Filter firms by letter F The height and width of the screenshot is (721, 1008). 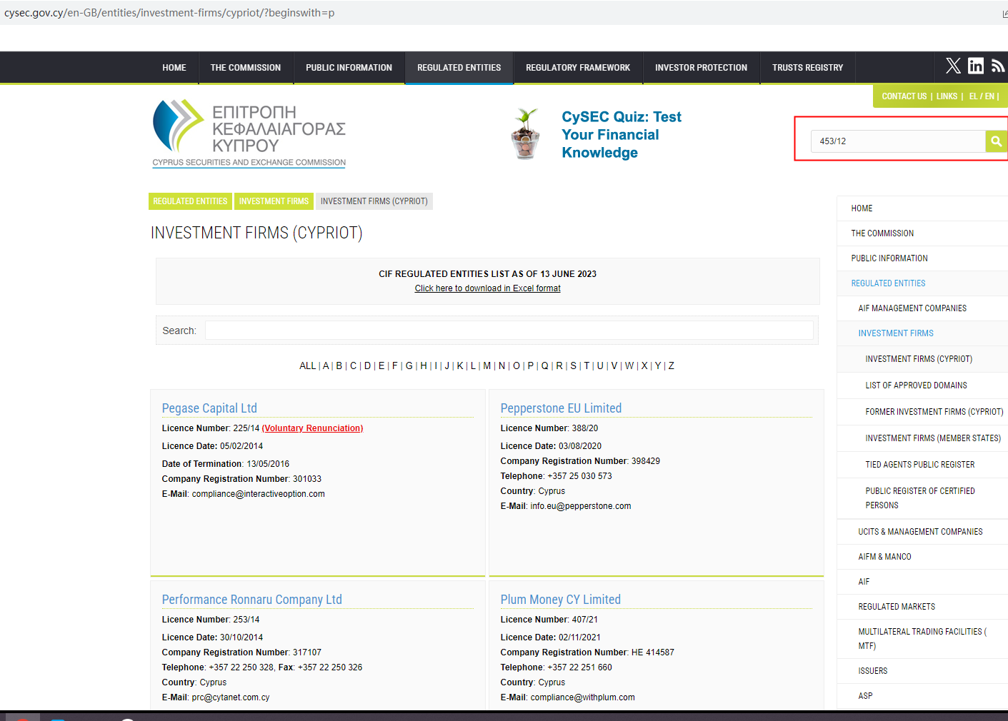coord(394,365)
